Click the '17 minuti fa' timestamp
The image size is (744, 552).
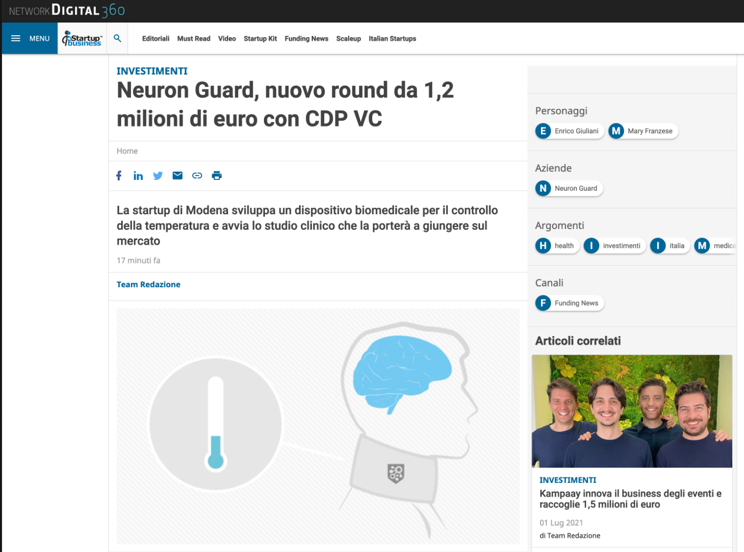pos(139,260)
